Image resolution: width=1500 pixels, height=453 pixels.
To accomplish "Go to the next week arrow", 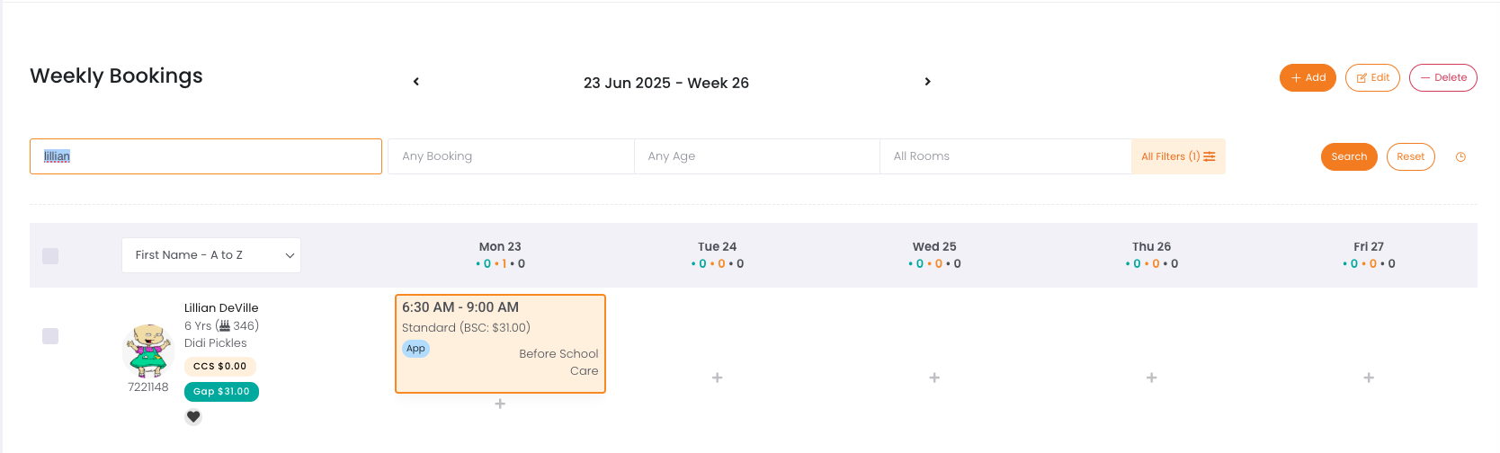I will point(927,82).
